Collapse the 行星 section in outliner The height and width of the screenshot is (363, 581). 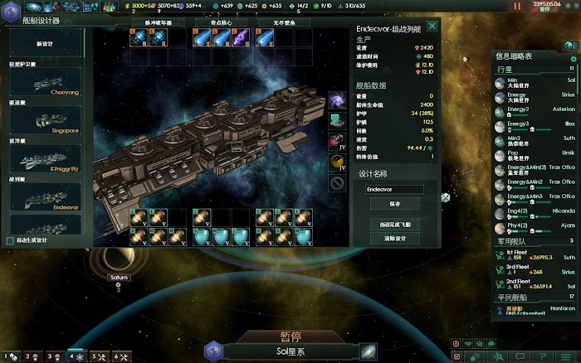535,69
